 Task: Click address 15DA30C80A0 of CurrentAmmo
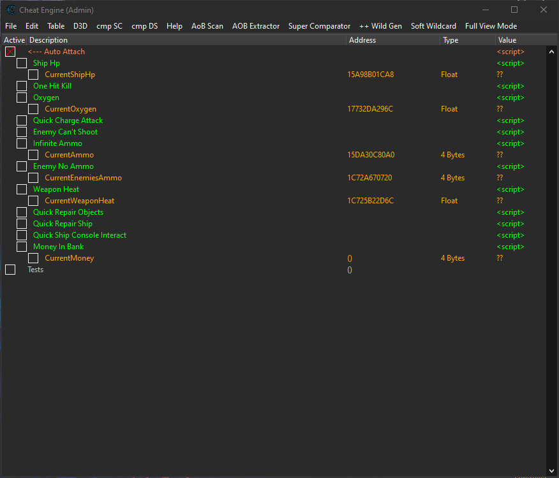[x=371, y=155]
